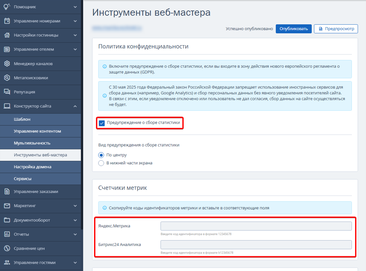Open Менеджер каналов menu label

point(33,64)
